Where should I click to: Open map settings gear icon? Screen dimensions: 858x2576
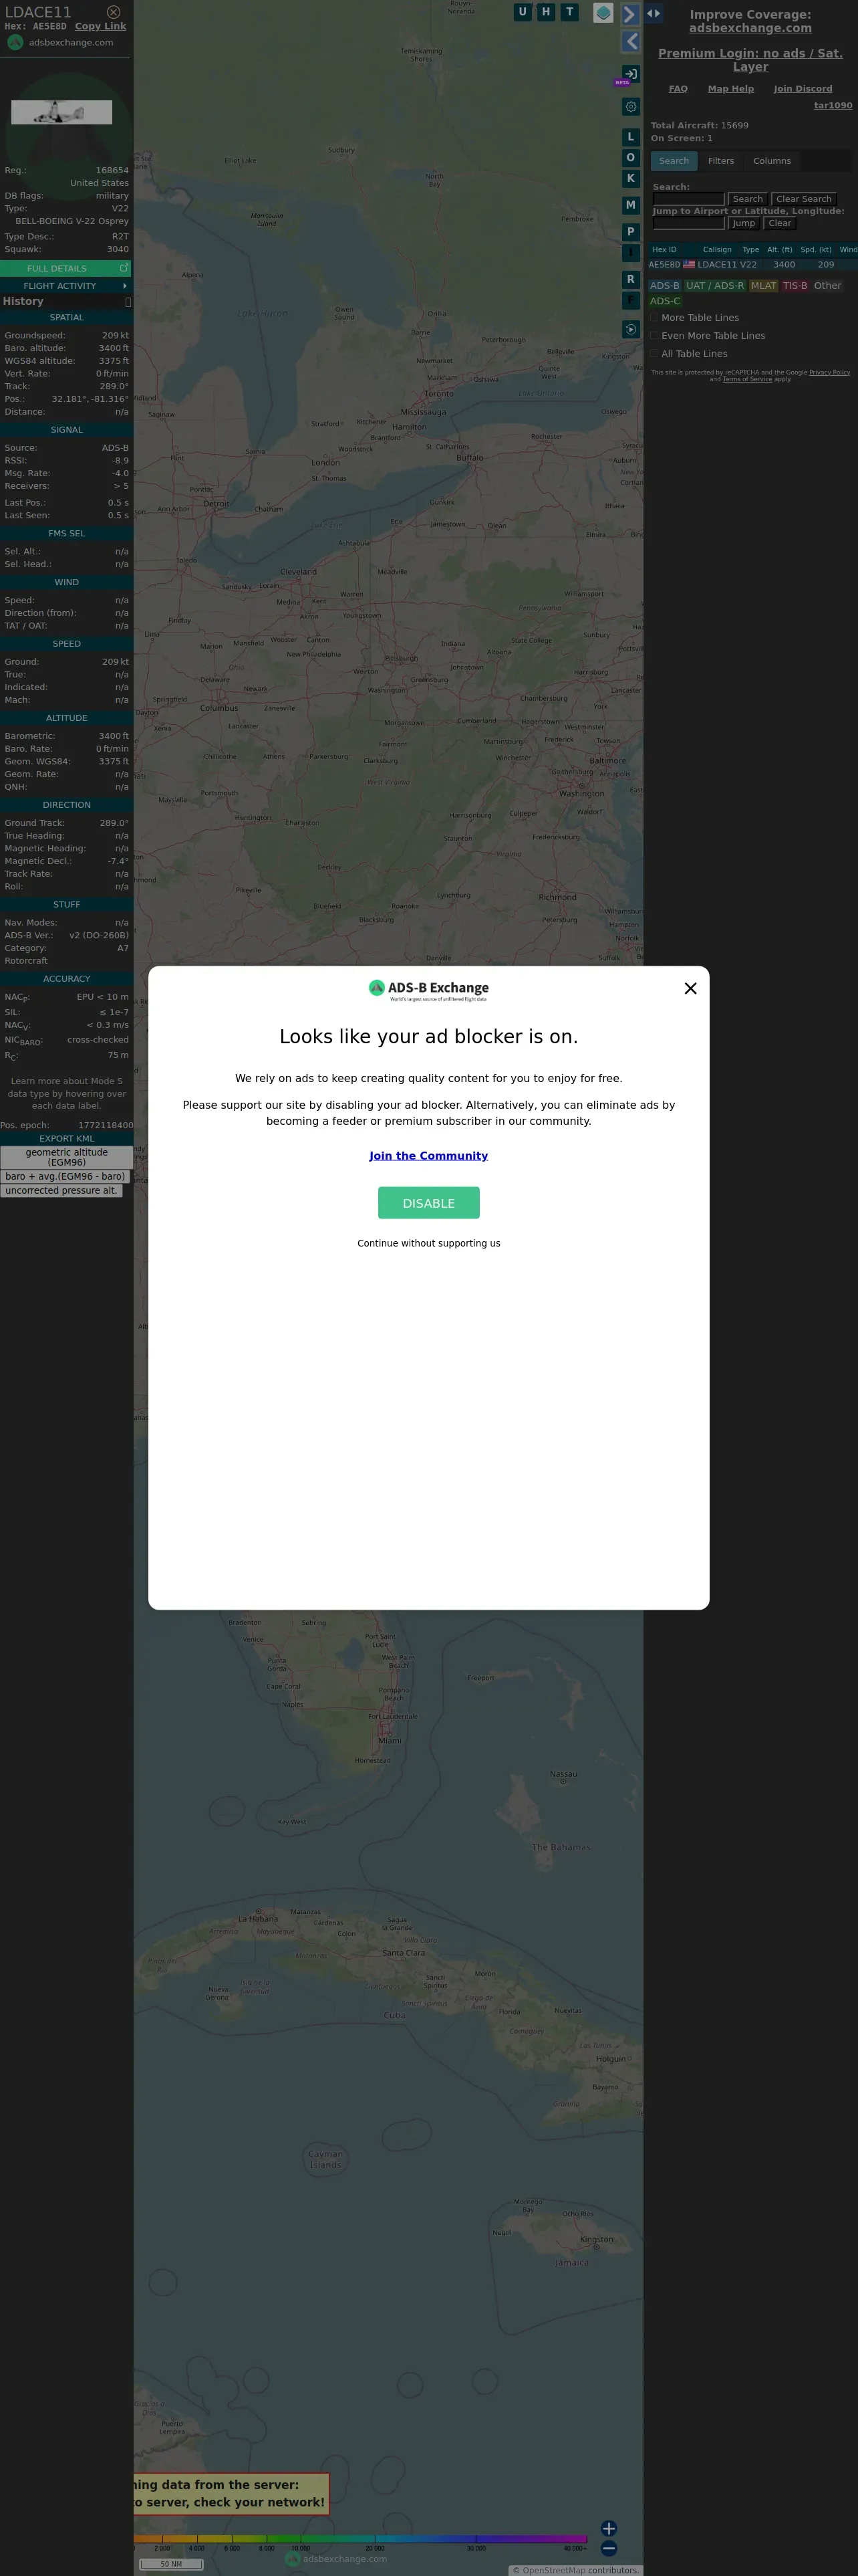630,106
